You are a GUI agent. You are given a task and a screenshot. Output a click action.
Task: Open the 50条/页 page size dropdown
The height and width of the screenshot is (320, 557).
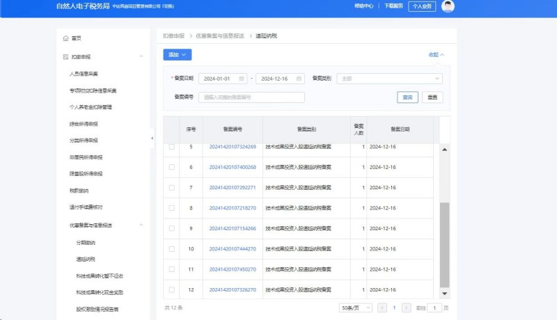pyautogui.click(x=355, y=307)
